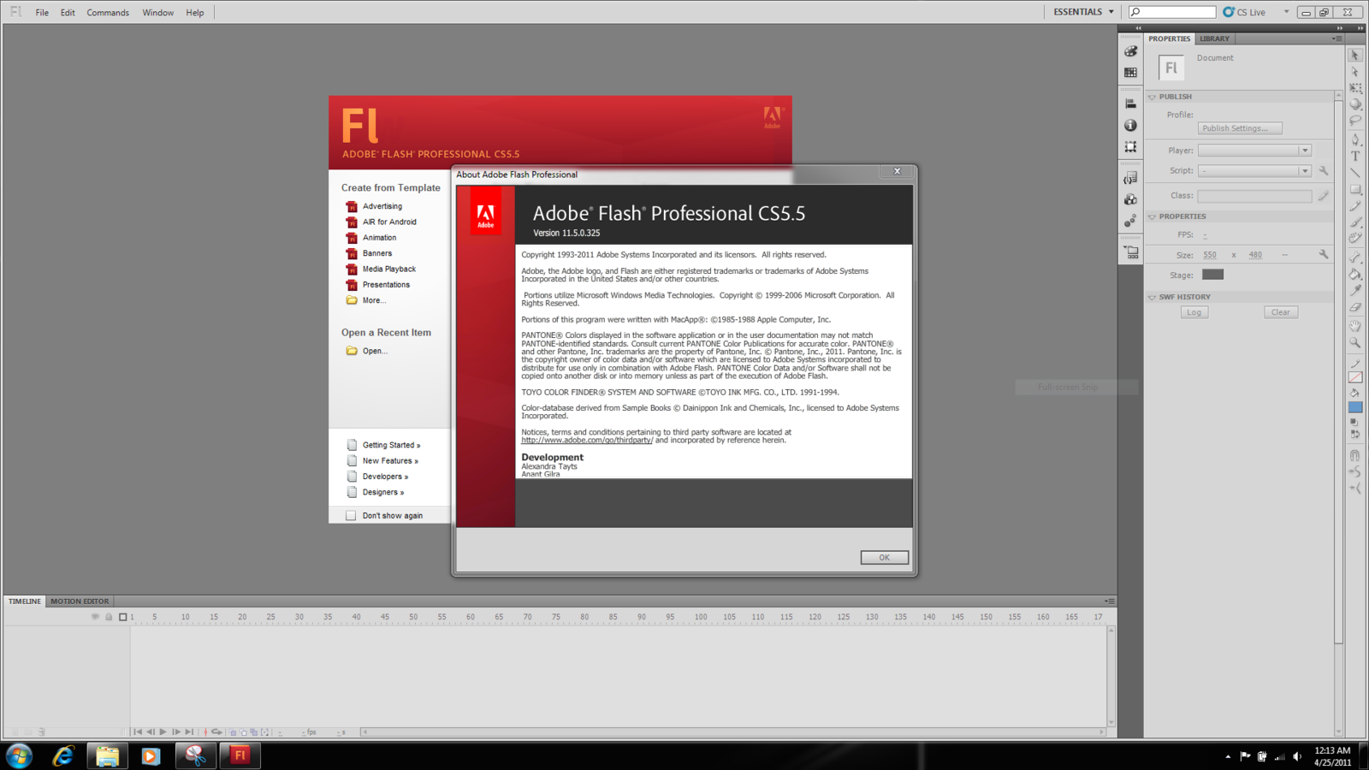The height and width of the screenshot is (770, 1369).
Task: Toggle the Snap to Objects magnet
Action: click(x=1355, y=456)
